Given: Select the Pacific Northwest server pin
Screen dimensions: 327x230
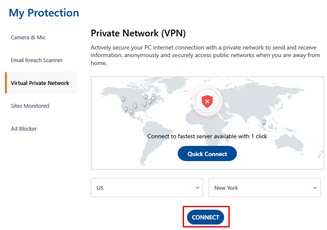Looking at the screenshot, I should tap(123, 99).
